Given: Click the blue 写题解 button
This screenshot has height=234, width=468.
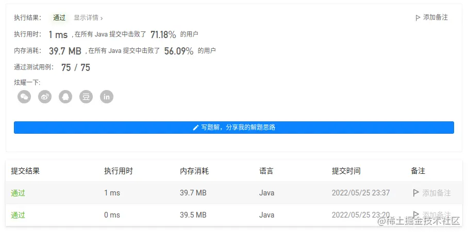Looking at the screenshot, I should pos(234,128).
